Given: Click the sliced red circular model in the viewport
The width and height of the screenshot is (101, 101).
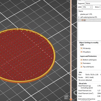Looking at the screenshot, I should [25, 56].
